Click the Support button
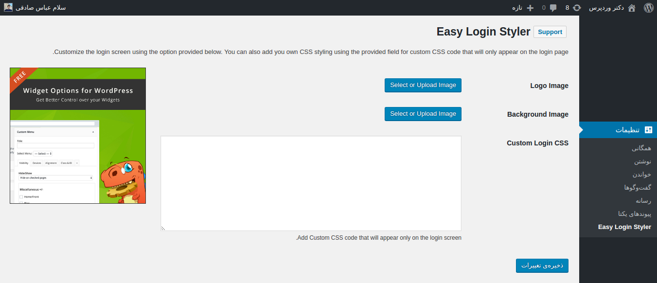This screenshot has height=283, width=657. (550, 32)
